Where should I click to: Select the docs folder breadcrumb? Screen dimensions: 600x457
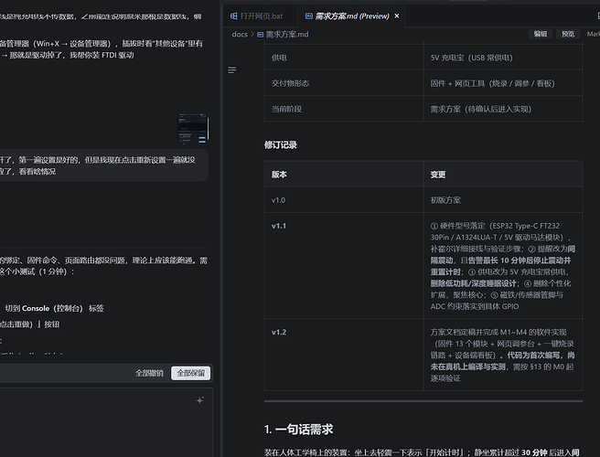[240, 35]
